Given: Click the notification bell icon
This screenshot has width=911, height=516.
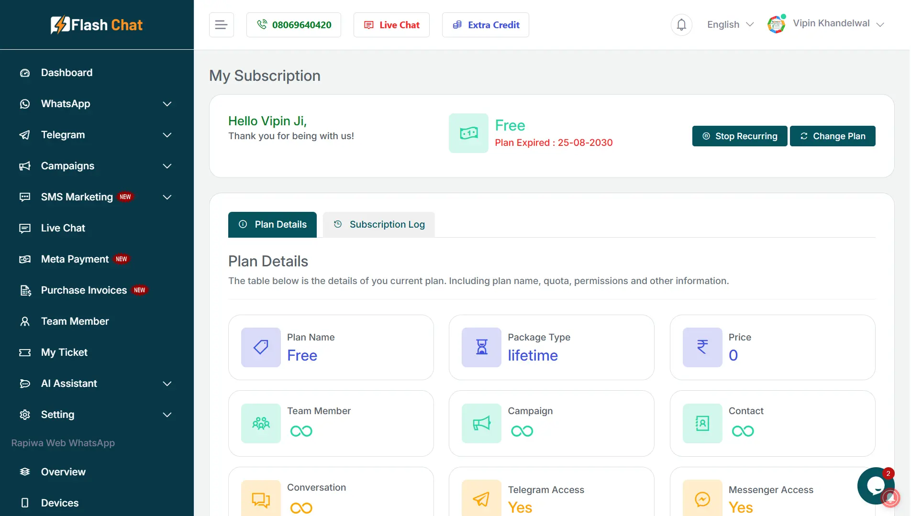Looking at the screenshot, I should click(681, 25).
